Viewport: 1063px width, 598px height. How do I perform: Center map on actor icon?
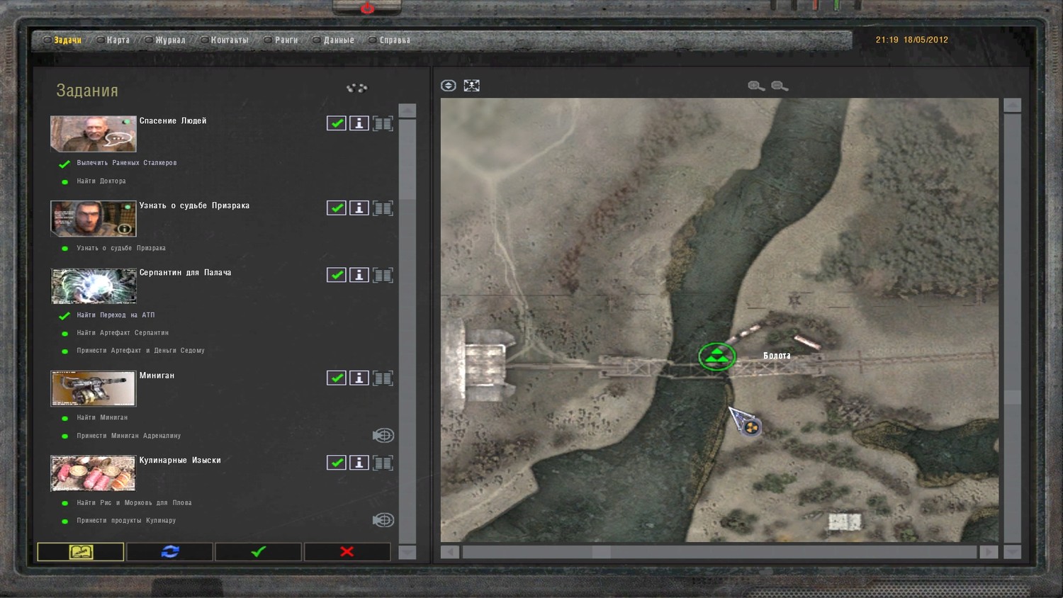point(471,86)
